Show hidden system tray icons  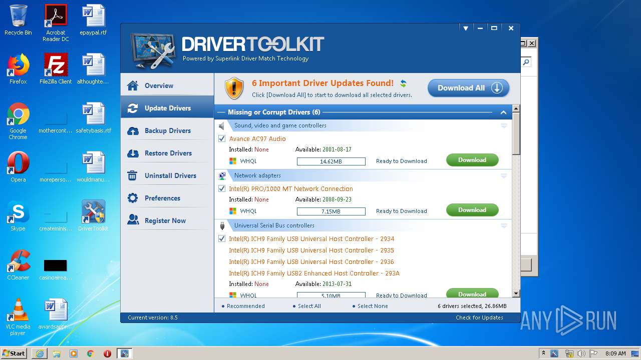543,353
